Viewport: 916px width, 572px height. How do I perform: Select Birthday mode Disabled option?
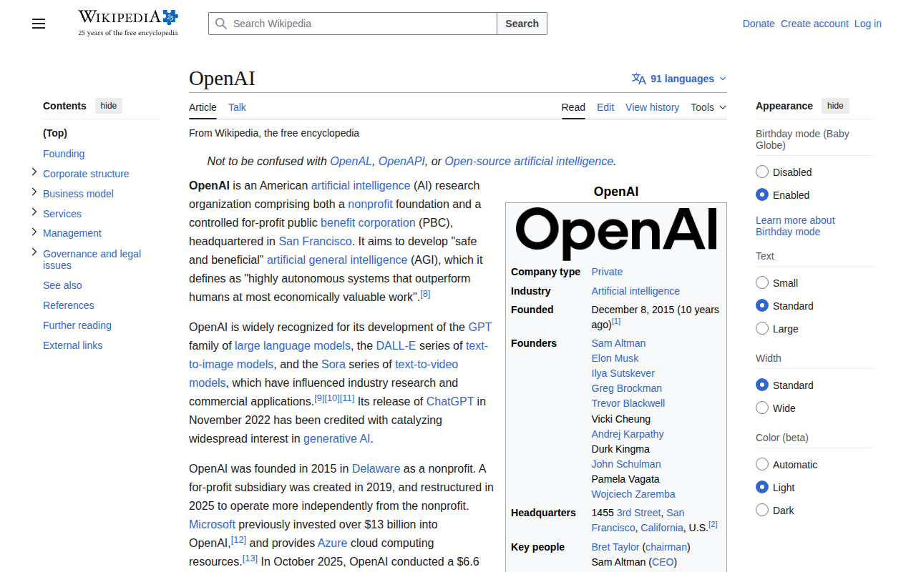(x=762, y=172)
